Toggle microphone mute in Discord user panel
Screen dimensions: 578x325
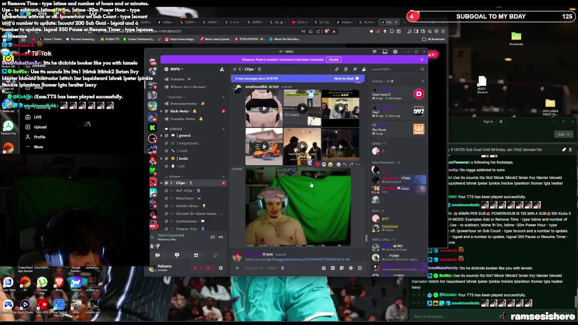click(195, 268)
